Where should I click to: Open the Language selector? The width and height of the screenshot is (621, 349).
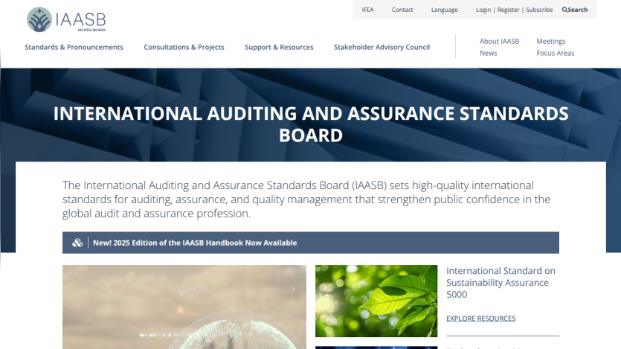444,10
